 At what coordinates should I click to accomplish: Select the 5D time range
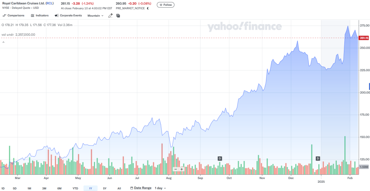pos(14,188)
